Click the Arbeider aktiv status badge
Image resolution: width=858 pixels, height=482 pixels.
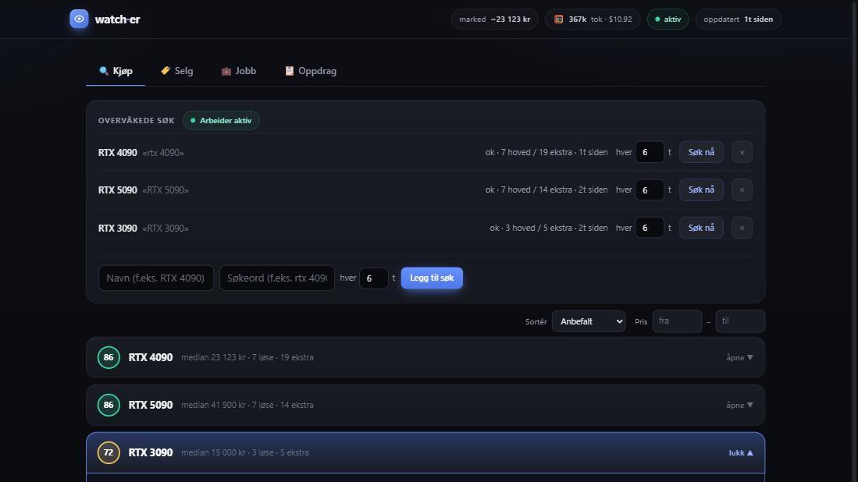click(221, 120)
